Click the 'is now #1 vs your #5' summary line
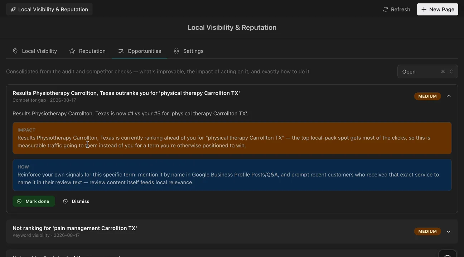This screenshot has width=464, height=257. 130,114
